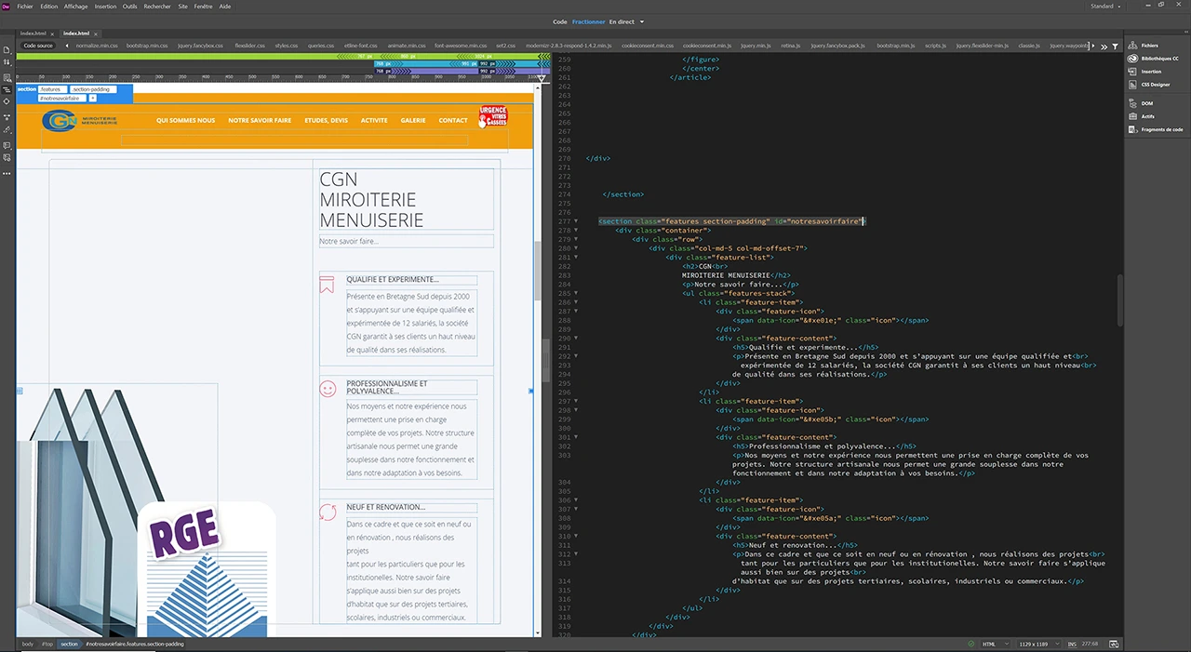The width and height of the screenshot is (1191, 652).
Task: Click ETUDES, DEVIS nav link
Action: click(326, 121)
